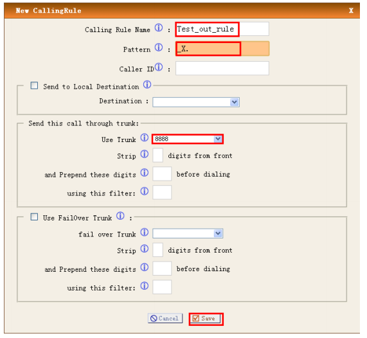Click info icon for Send to Local Destination

coord(147,85)
